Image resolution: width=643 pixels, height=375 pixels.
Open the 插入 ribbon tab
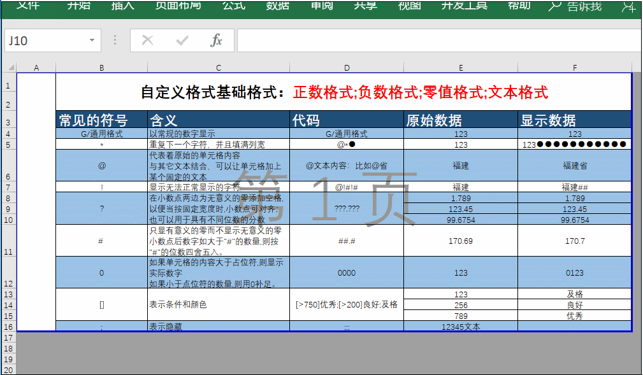click(x=122, y=5)
